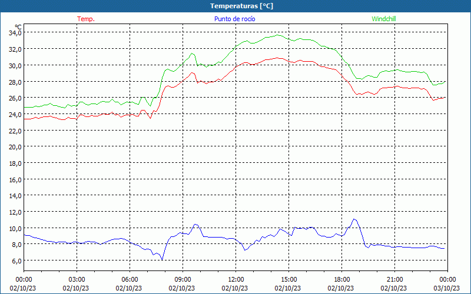Click the green Windchill peak near 14:30
Viewport: 471px width, 294px height.
pyautogui.click(x=278, y=35)
